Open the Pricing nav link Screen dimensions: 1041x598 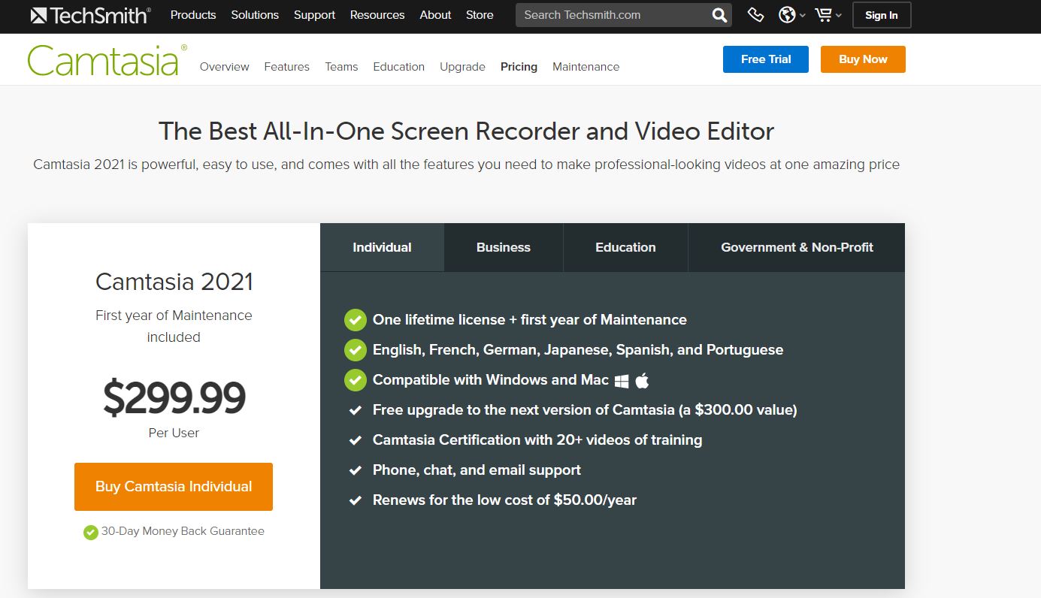coord(519,67)
